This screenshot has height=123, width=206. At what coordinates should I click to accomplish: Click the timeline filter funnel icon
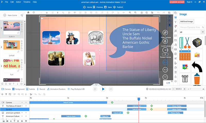coord(6,94)
